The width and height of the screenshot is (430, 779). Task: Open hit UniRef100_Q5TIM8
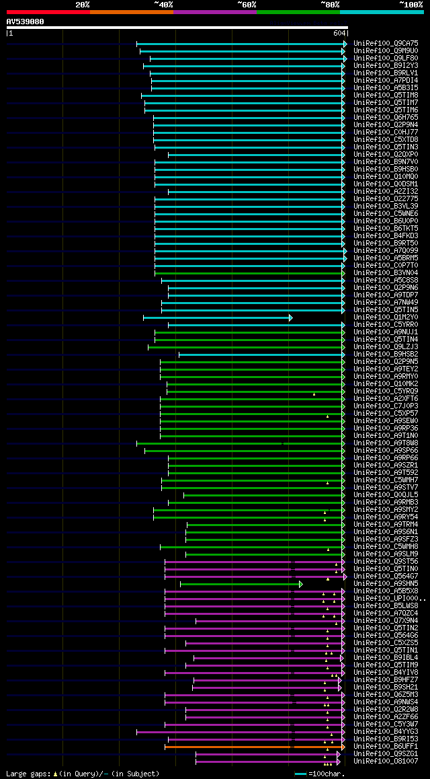[386, 96]
